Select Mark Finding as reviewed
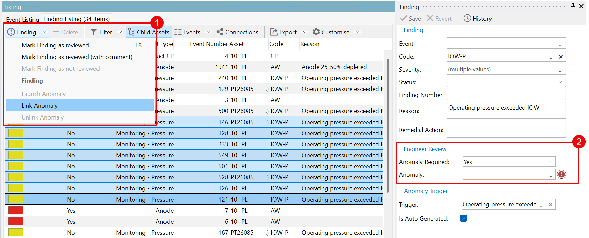This screenshot has height=238, width=589. [x=80, y=45]
